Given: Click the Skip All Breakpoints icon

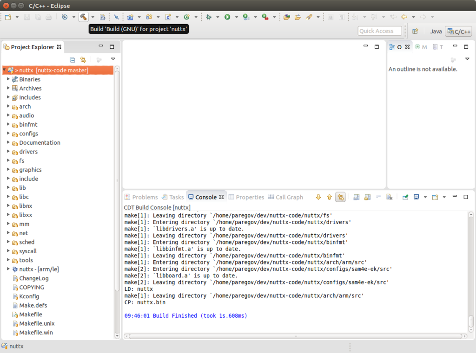Looking at the screenshot, I should [116, 17].
